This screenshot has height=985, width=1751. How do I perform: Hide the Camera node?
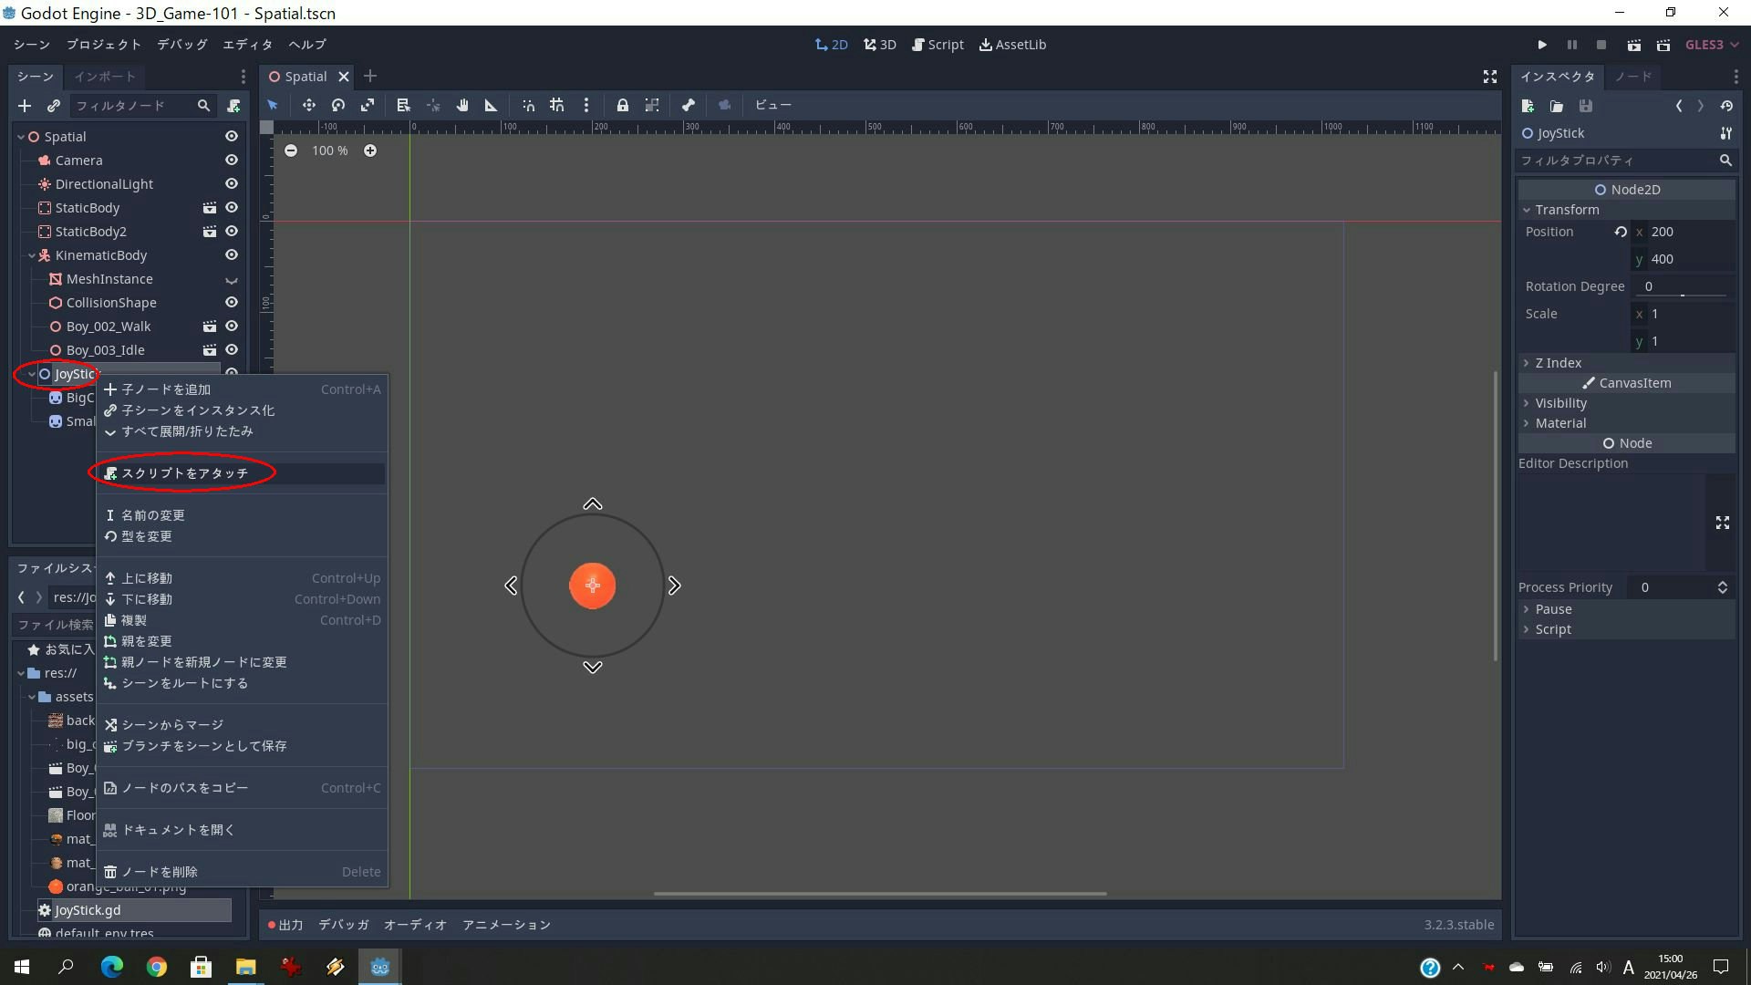[231, 160]
